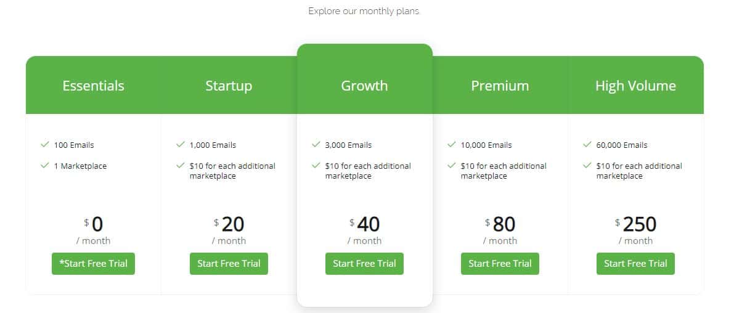
Task: Begin High Volume plan free trial
Action: [635, 264]
